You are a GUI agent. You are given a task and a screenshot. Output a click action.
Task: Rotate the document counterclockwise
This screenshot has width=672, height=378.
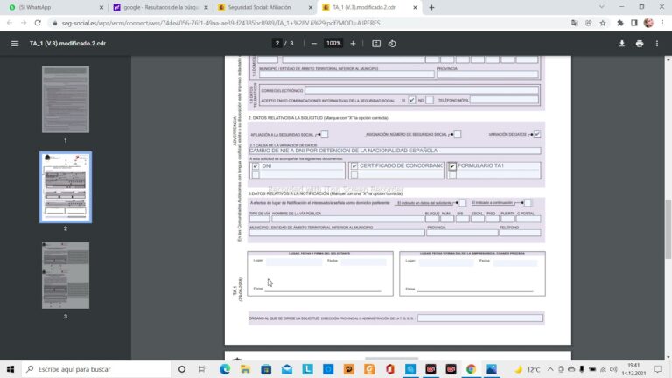coord(392,44)
